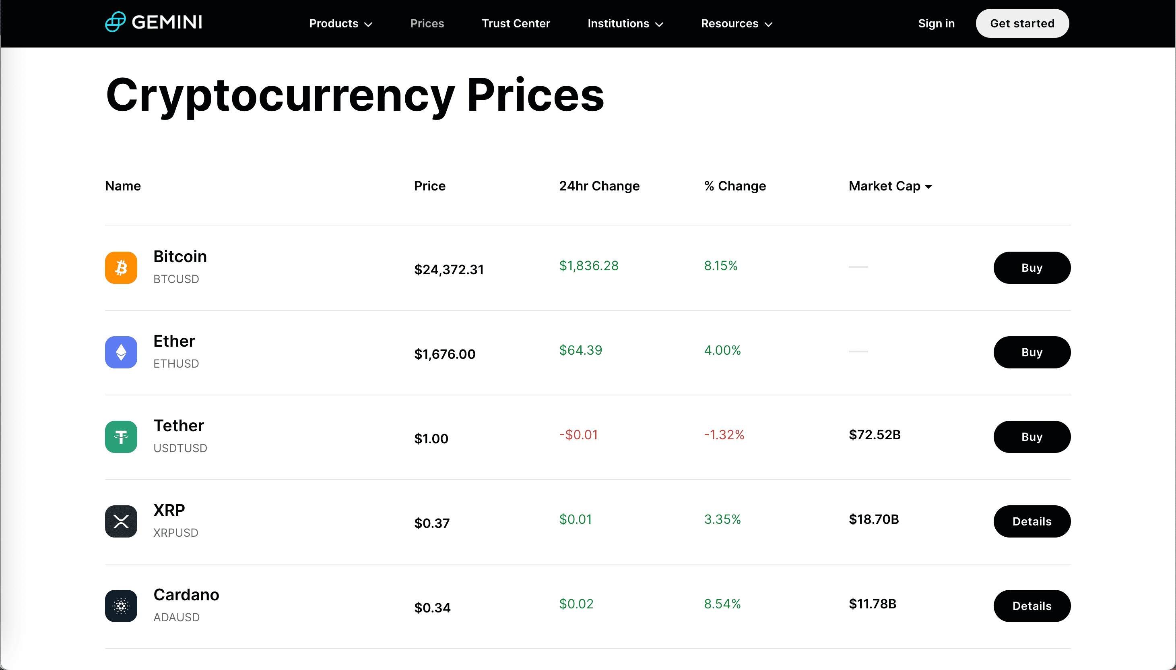Click the XRP price $0.37
The height and width of the screenshot is (670, 1176).
431,523
